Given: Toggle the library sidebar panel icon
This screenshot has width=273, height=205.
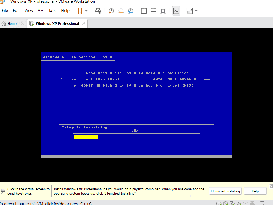Looking at the screenshot, I should (144, 11).
